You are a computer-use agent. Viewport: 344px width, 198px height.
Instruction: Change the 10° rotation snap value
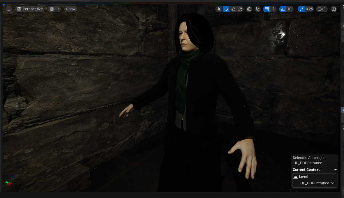[290, 9]
